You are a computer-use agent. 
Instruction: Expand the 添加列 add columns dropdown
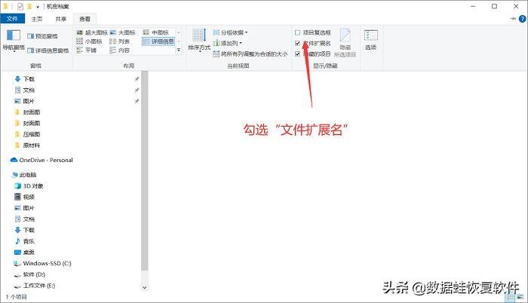(x=228, y=44)
